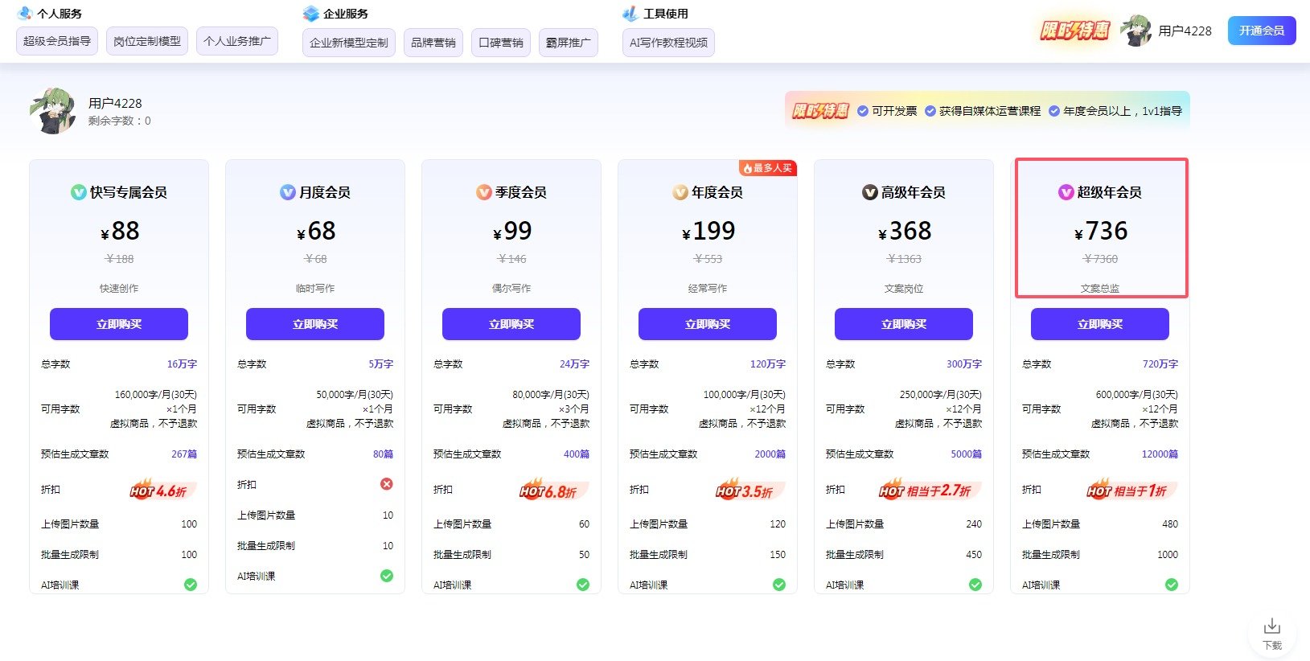The height and width of the screenshot is (661, 1310).
Task: Click the 企业服务 section icon
Action: pos(311,14)
